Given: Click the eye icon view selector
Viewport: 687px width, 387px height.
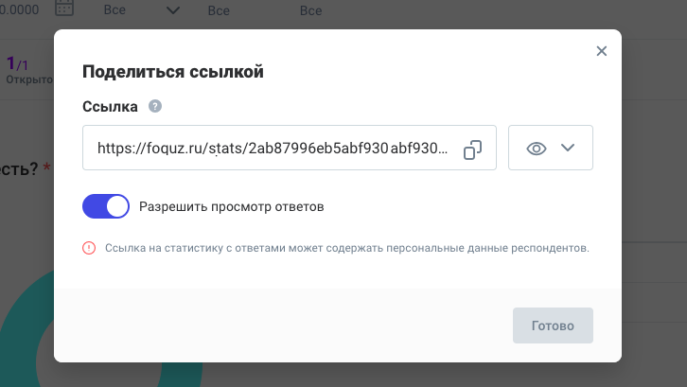Looking at the screenshot, I should click(x=537, y=149).
